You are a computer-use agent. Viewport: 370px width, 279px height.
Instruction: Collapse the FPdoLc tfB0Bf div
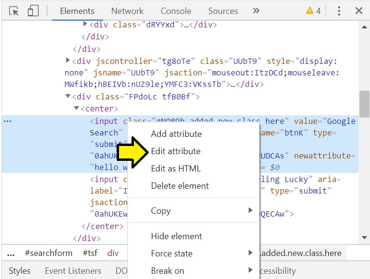pos(68,96)
